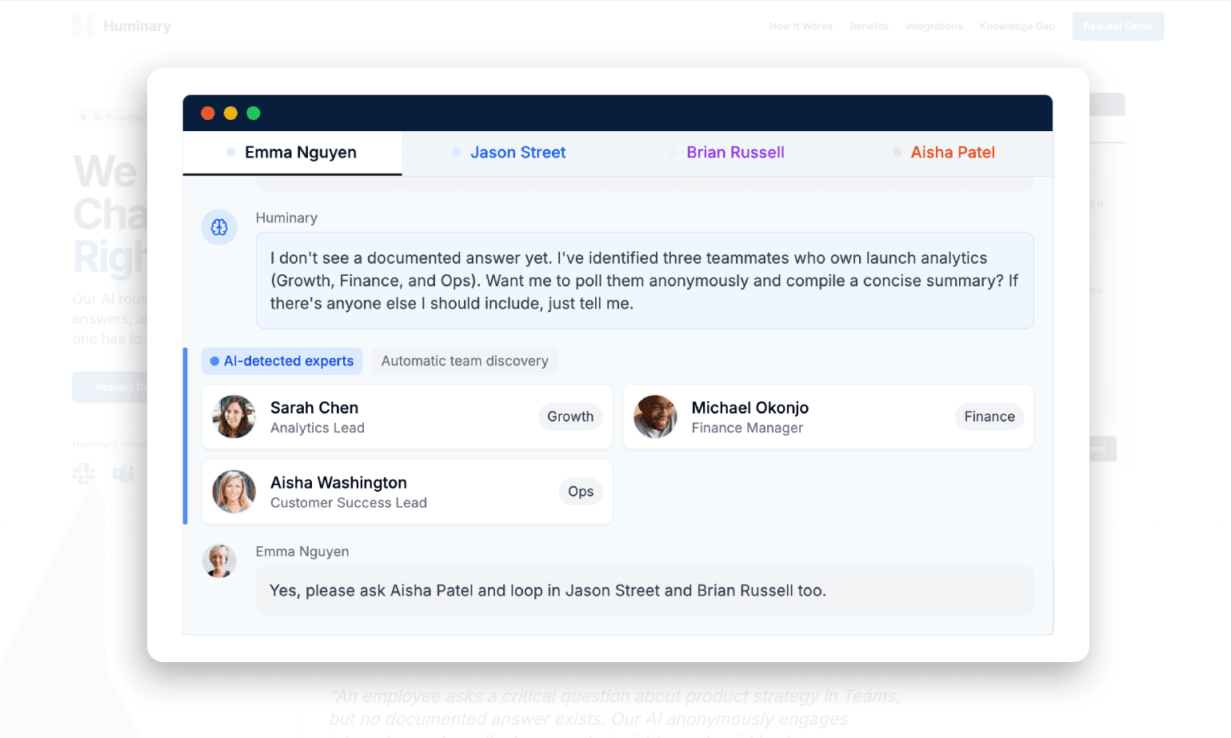Click the Automatic team discovery label
The width and height of the screenshot is (1231, 738).
(465, 361)
